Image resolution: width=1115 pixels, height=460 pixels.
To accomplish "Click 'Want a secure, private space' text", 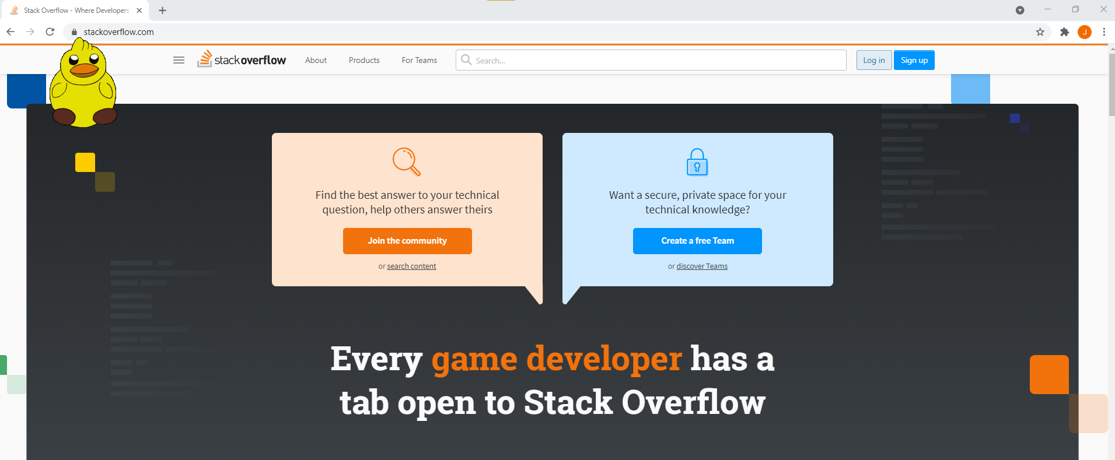I will coord(697,202).
